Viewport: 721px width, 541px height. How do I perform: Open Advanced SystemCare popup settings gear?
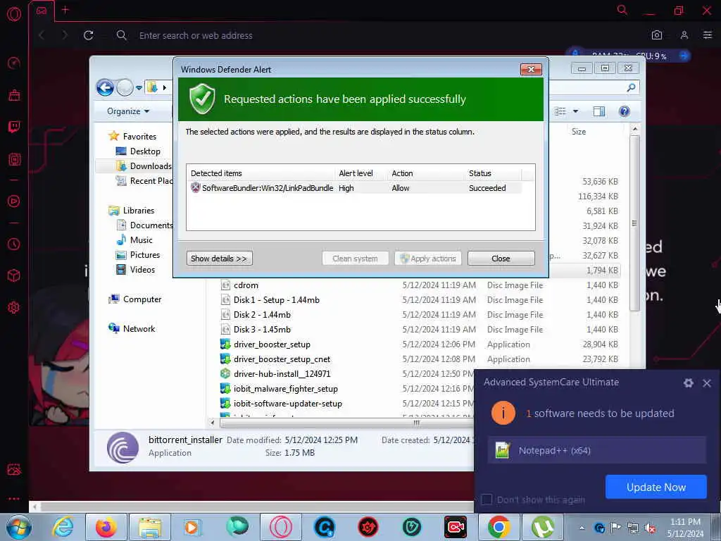(x=688, y=383)
